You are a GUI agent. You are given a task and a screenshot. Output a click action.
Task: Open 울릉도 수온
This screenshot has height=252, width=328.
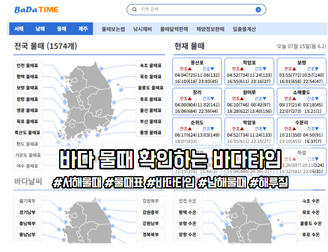[x=311, y=223]
